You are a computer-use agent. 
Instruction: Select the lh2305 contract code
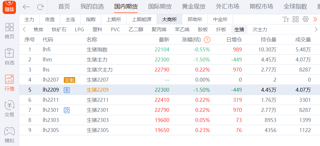[50, 130]
